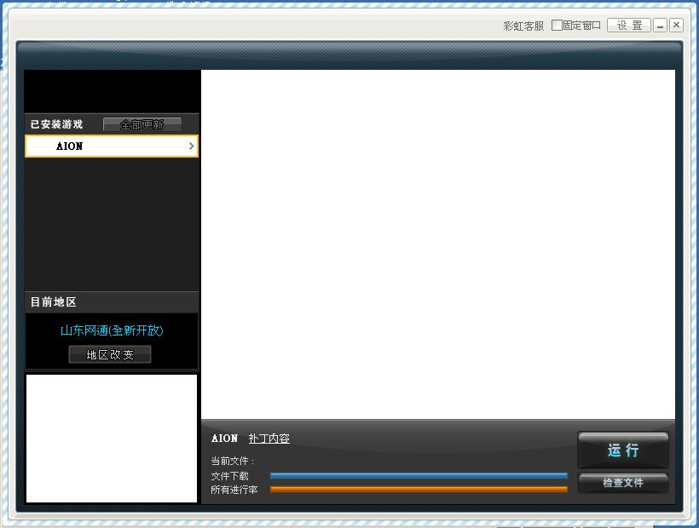Click the 全部更新 update all button

[x=142, y=124]
